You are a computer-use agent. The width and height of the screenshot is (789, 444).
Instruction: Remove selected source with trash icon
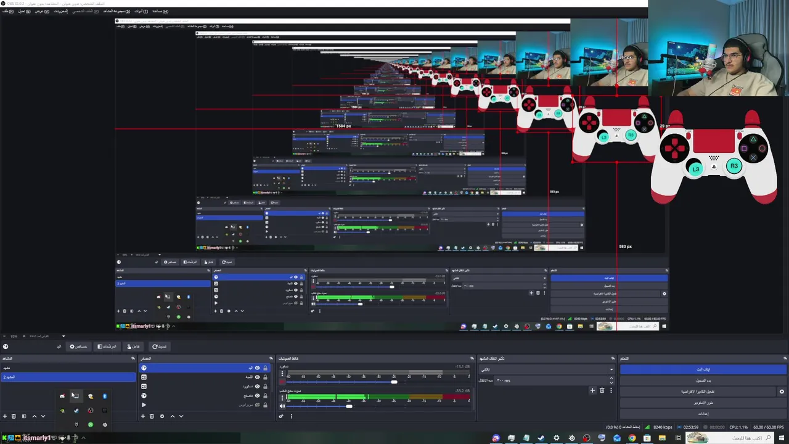(152, 416)
